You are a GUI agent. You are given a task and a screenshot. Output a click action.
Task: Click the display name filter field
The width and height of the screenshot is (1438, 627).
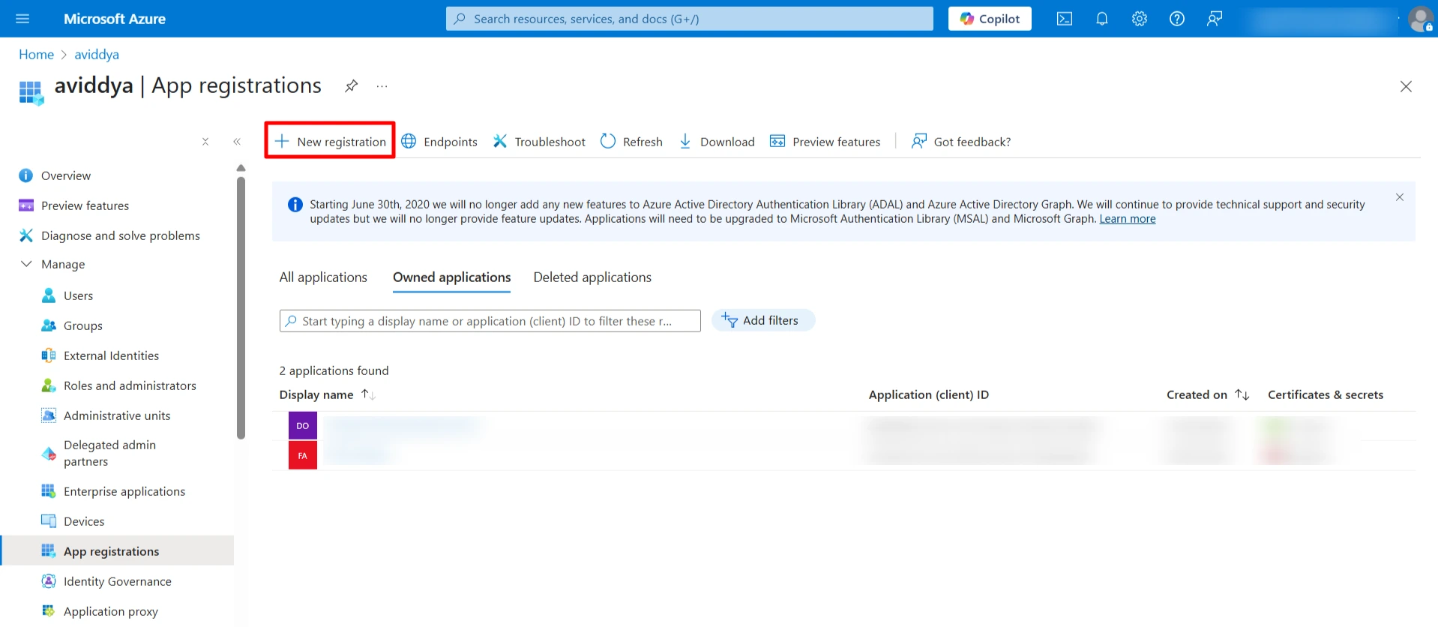coord(490,321)
